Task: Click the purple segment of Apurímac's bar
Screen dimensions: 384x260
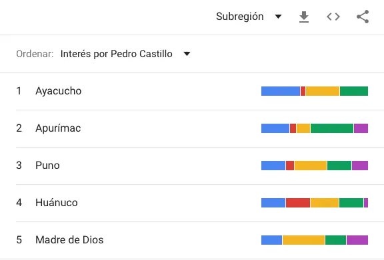Action: (x=361, y=128)
